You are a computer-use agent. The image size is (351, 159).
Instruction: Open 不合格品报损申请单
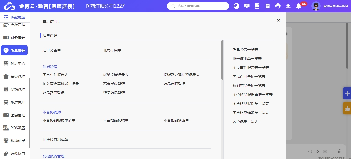click(x=59, y=120)
